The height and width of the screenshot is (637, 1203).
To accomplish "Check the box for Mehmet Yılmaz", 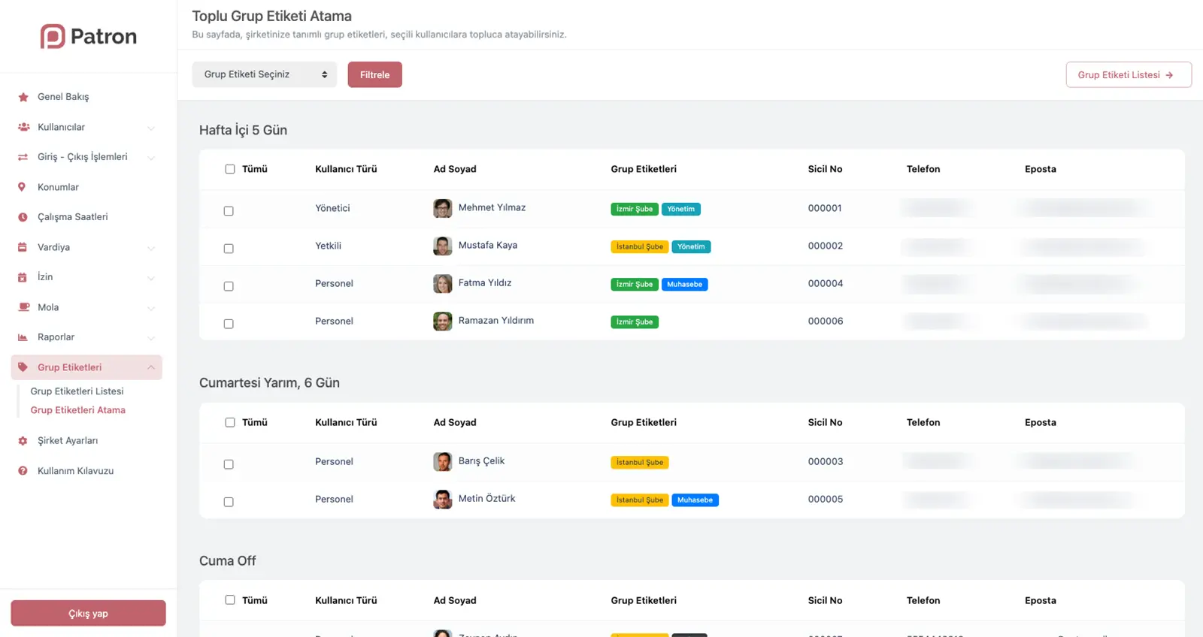I will click(x=229, y=211).
